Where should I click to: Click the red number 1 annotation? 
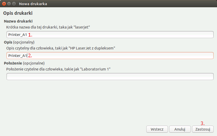[x=30, y=35]
